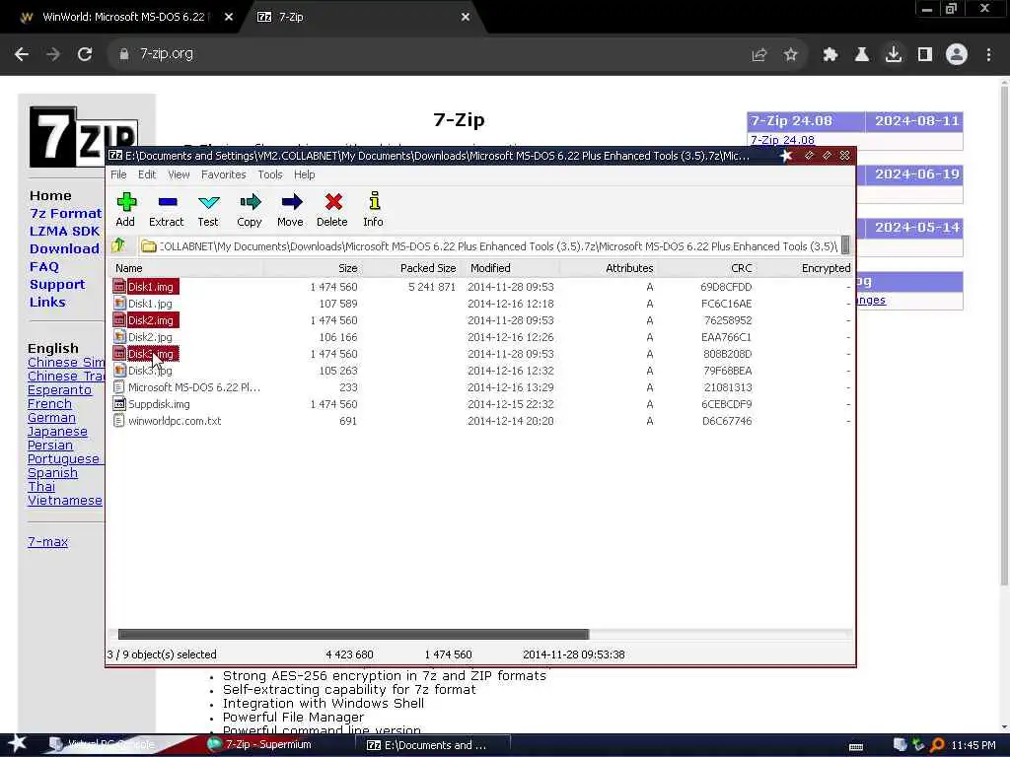Switch to E:\Documents and... taskbar button
Viewport: 1010px width, 757px height.
[432, 745]
